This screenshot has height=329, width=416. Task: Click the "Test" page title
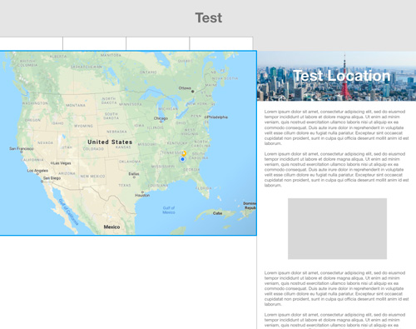[x=209, y=18]
